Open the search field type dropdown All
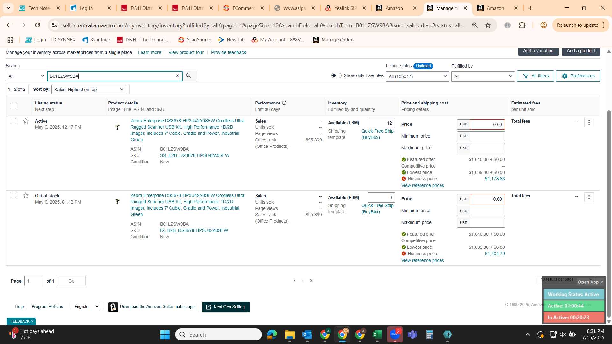Image resolution: width=612 pixels, height=344 pixels. click(26, 76)
